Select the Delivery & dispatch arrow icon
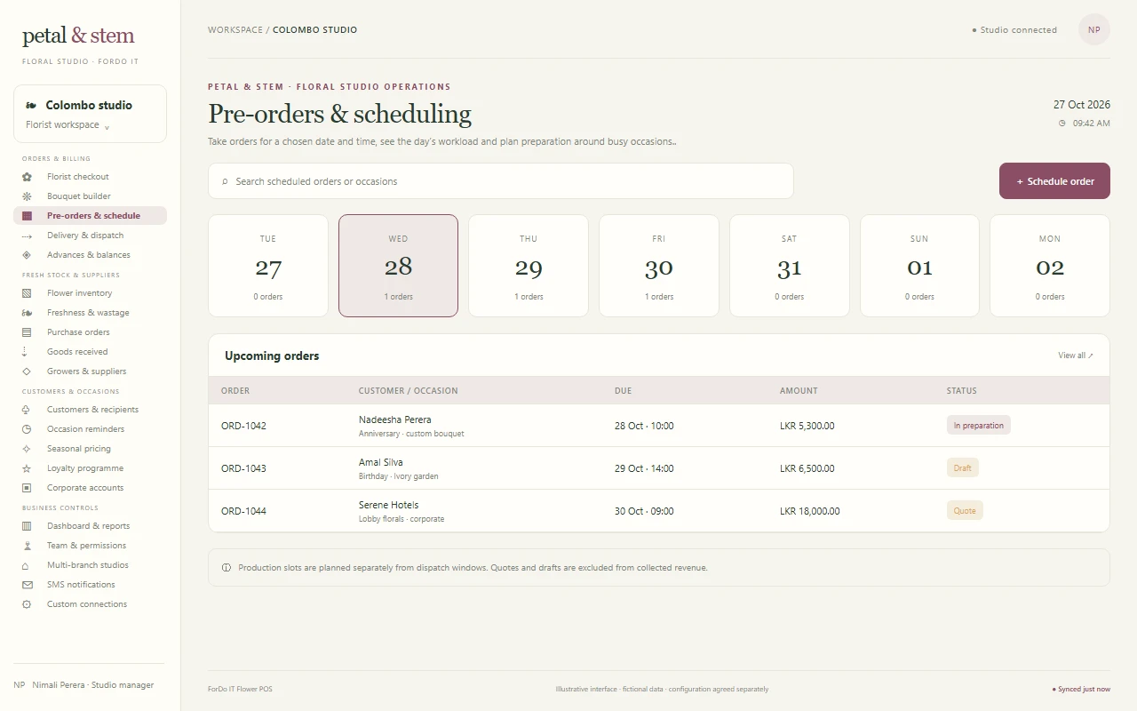Screen dimensions: 1137x711 click(x=27, y=236)
